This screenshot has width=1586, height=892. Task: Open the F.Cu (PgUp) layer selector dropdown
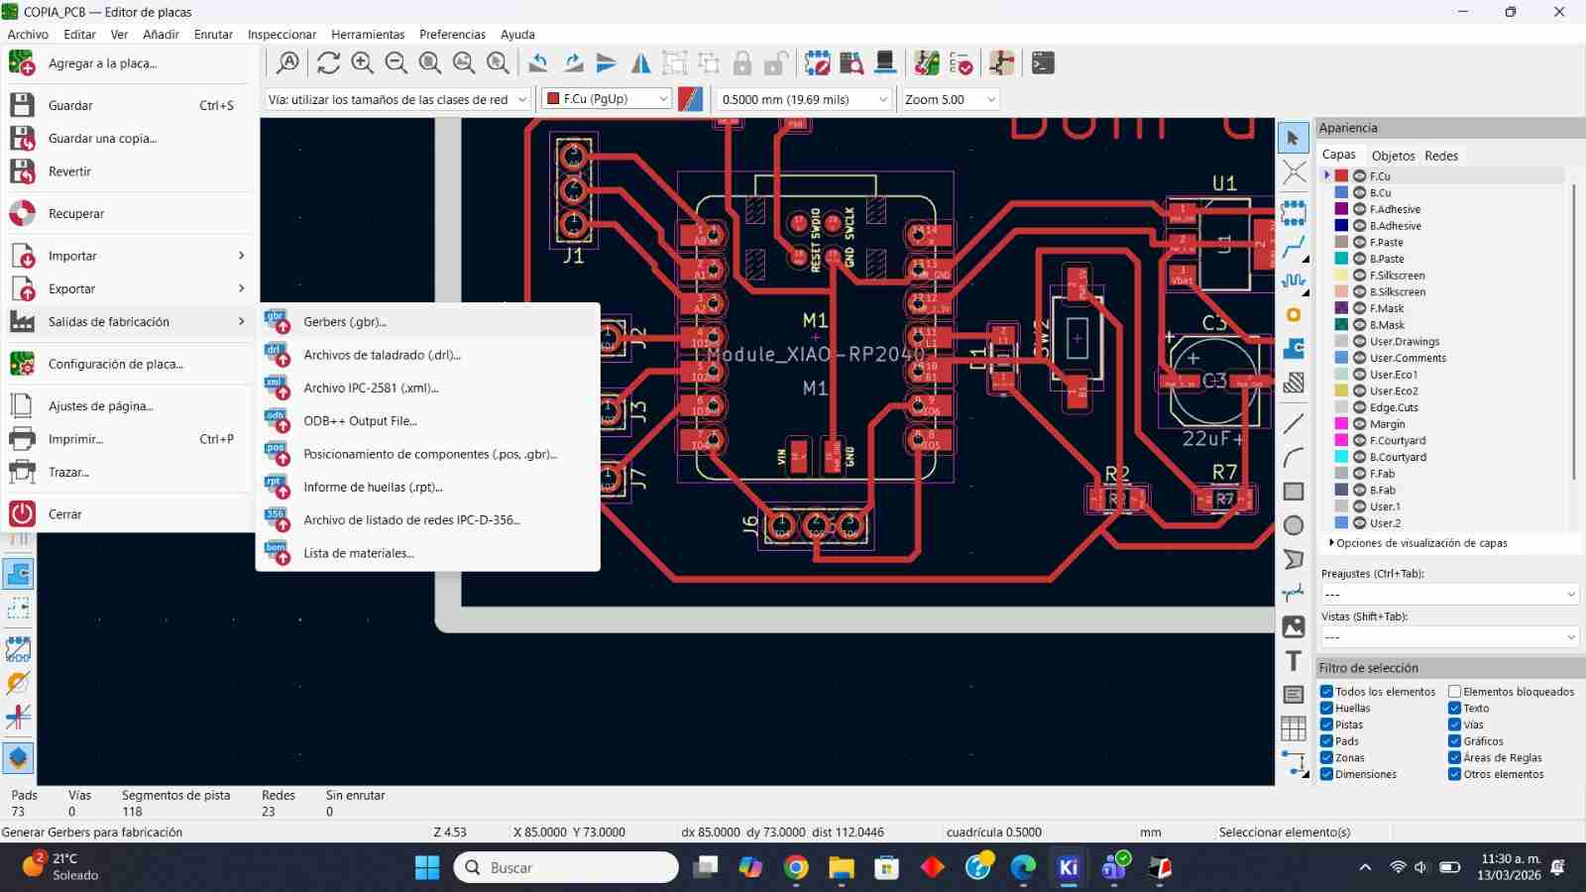pyautogui.click(x=607, y=99)
